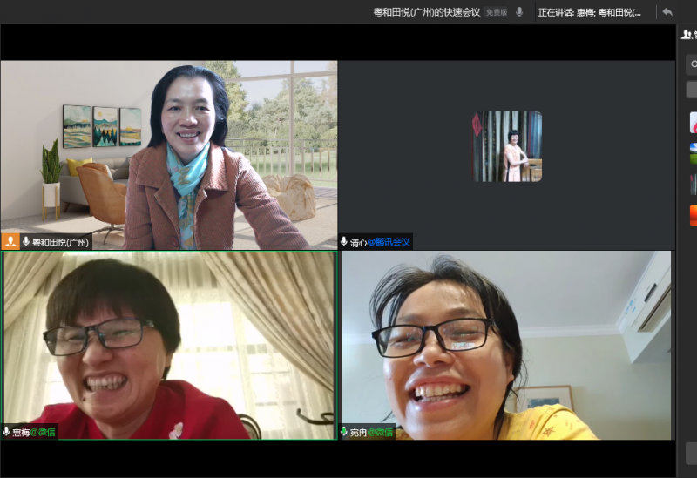The width and height of the screenshot is (697, 478).
Task: Click the mic icon next to 粤和田悦(广州) label
Action: point(26,242)
